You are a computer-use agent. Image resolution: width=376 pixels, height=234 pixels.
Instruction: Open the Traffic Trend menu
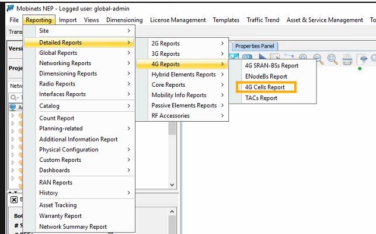pyautogui.click(x=263, y=20)
